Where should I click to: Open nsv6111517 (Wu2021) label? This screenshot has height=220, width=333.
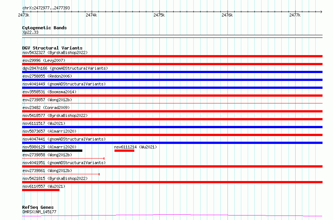[44, 123]
